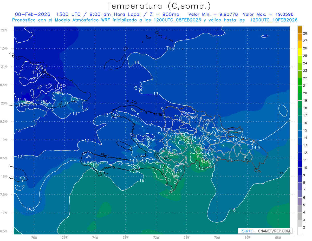Click the '5' color scale label

tap(304, 205)
